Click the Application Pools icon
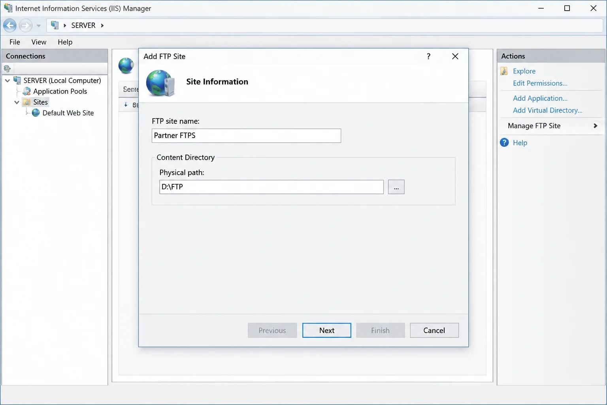The width and height of the screenshot is (607, 405). pyautogui.click(x=27, y=91)
